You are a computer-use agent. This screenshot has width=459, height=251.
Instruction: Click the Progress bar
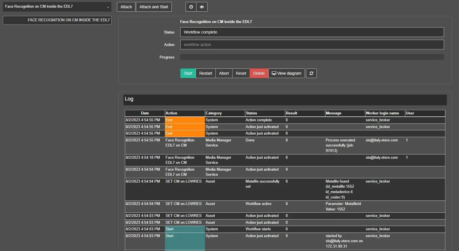coord(312,57)
